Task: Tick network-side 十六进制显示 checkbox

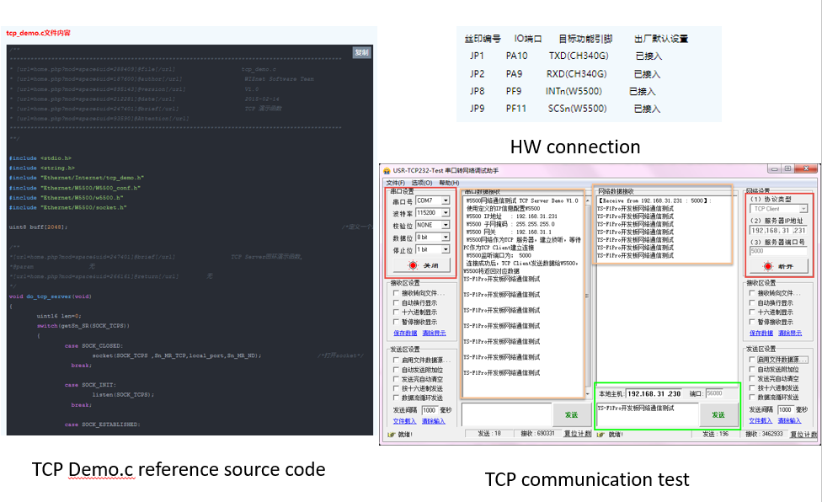Action: [x=752, y=312]
